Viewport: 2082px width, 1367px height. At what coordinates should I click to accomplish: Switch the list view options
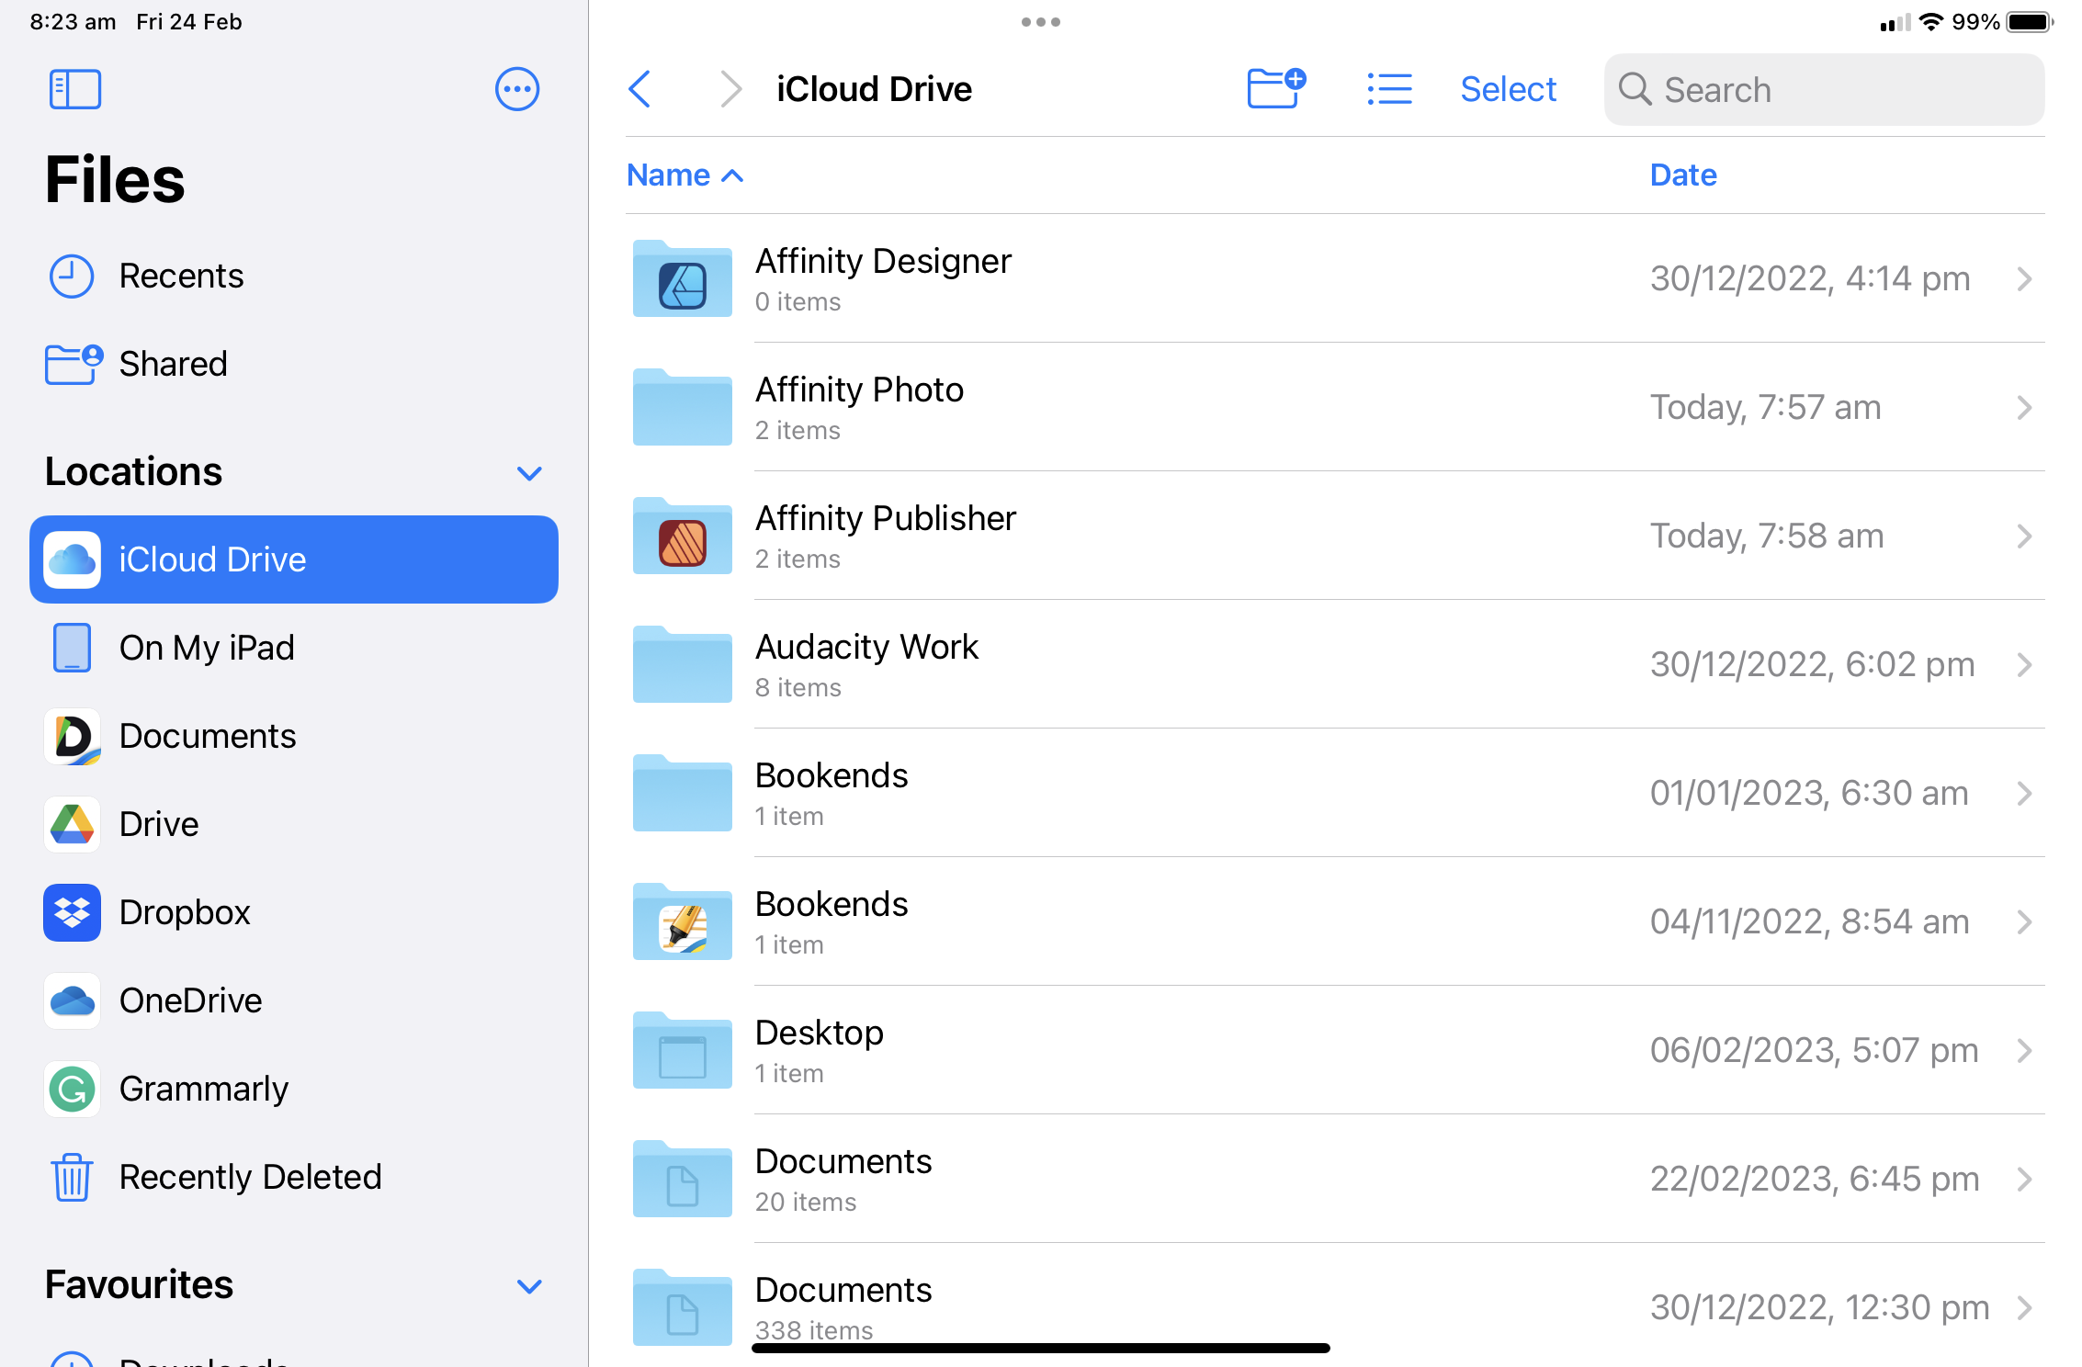[x=1388, y=89]
